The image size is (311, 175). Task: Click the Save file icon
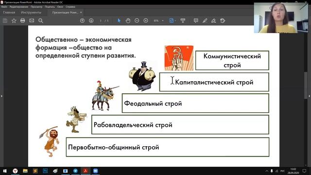[x=5, y=20]
